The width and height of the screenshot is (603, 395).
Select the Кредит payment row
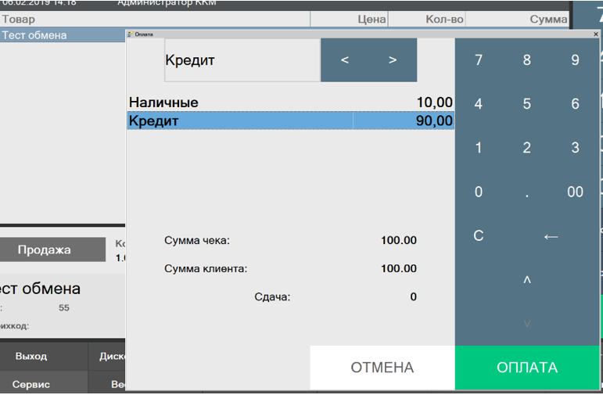(x=290, y=121)
